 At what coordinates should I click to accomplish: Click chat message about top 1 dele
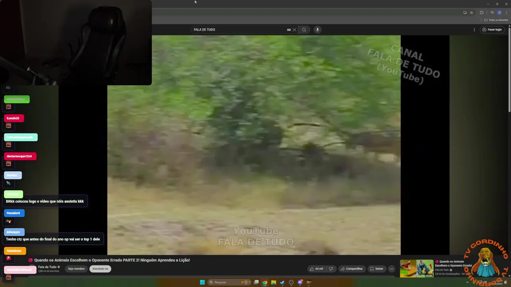[x=53, y=239]
